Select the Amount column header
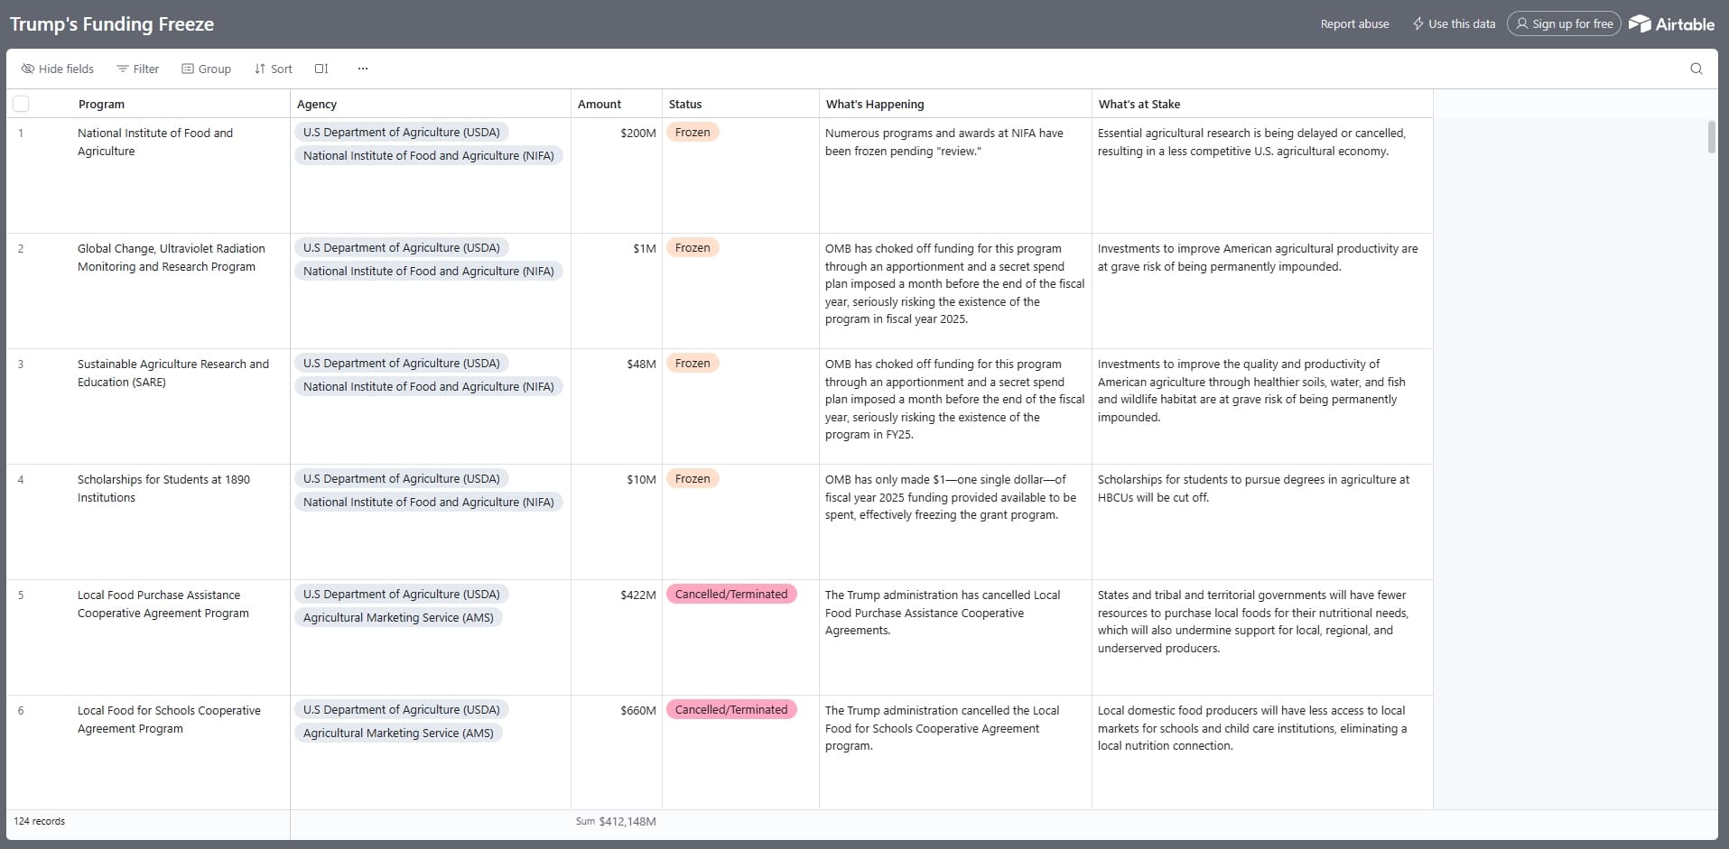The height and width of the screenshot is (849, 1729). (x=617, y=104)
